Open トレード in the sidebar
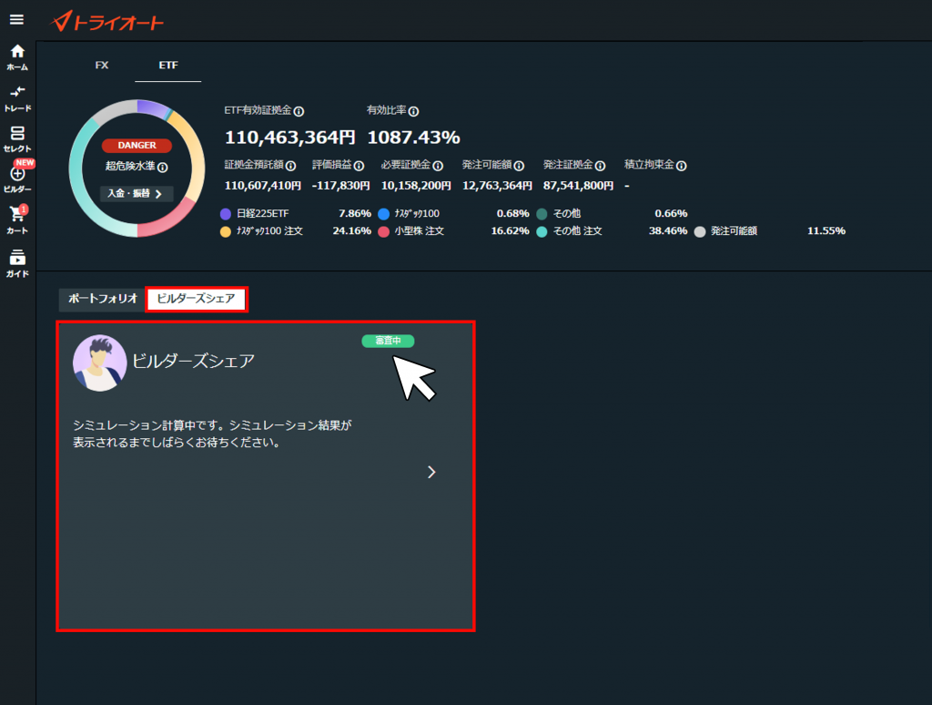The height and width of the screenshot is (705, 932). pos(17,98)
